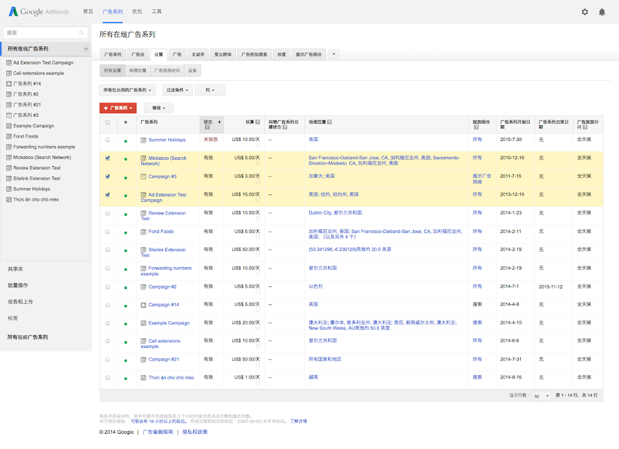
Task: Click the green status dot for Summer Holidays
Action: click(x=125, y=140)
